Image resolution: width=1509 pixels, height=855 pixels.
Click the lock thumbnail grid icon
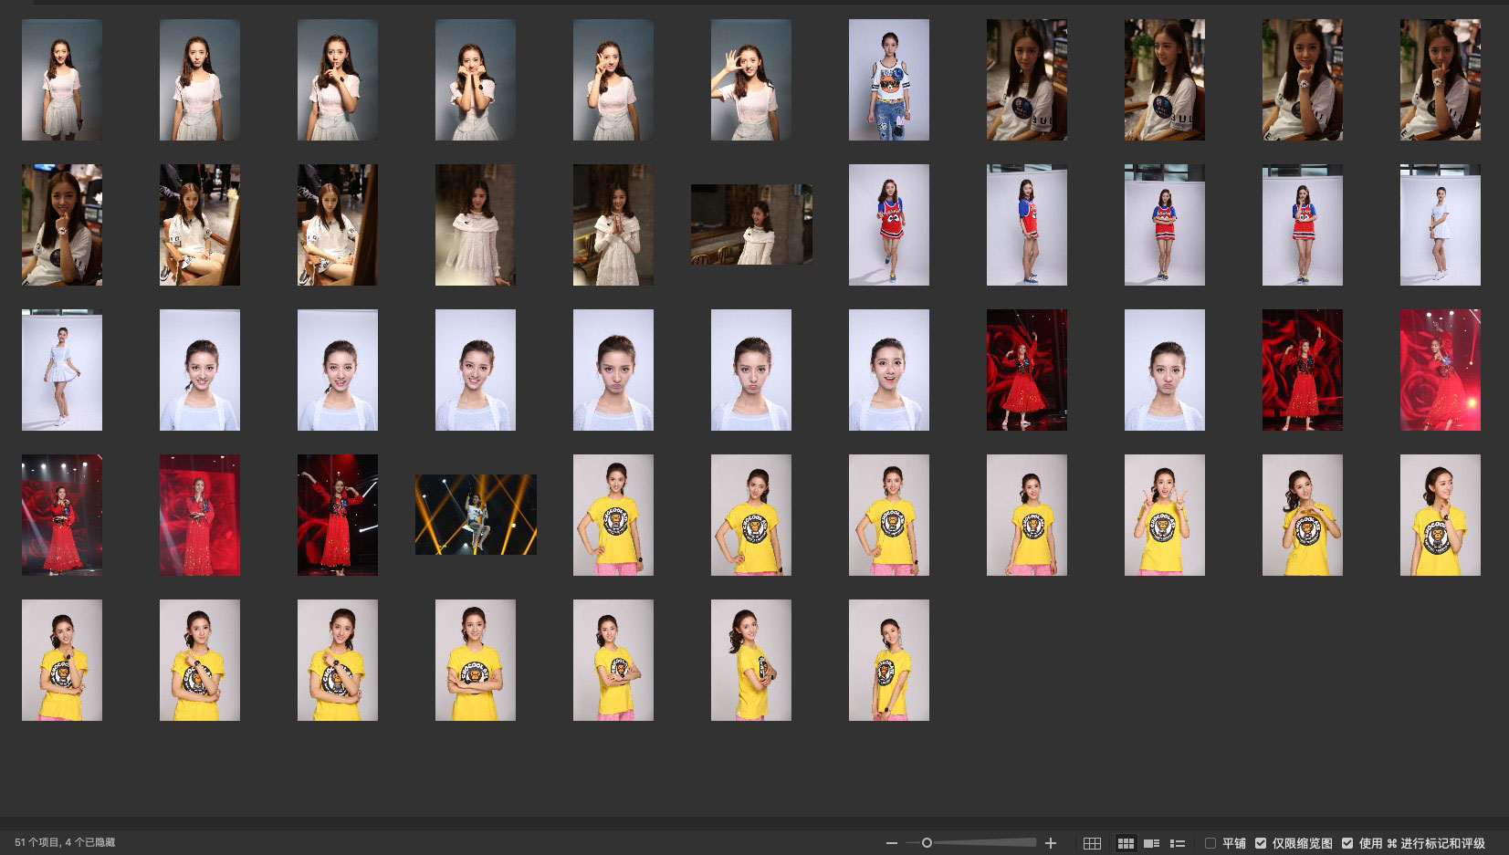click(1092, 843)
